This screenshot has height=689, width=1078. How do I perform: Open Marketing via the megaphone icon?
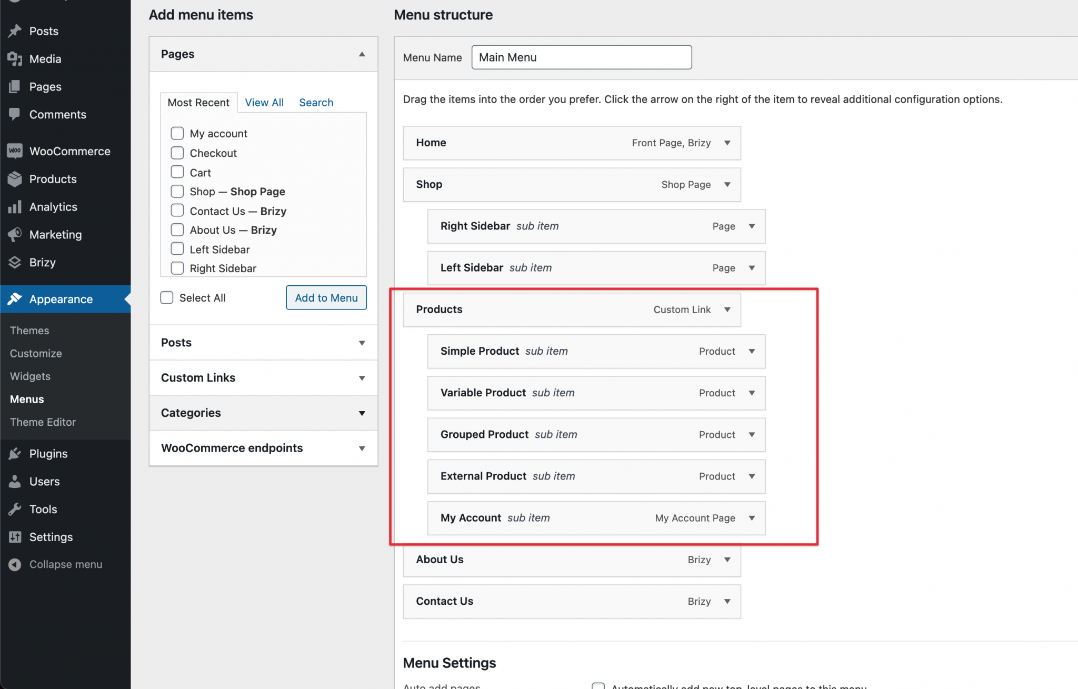tap(15, 234)
